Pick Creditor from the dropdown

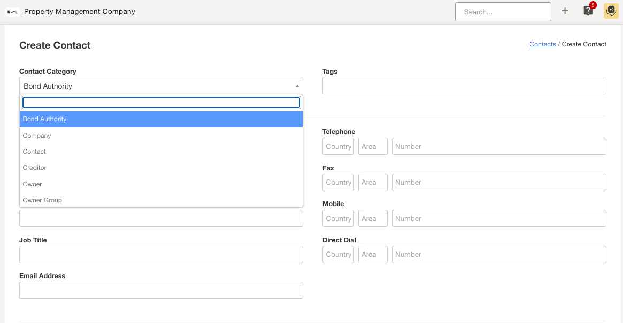[161, 168]
